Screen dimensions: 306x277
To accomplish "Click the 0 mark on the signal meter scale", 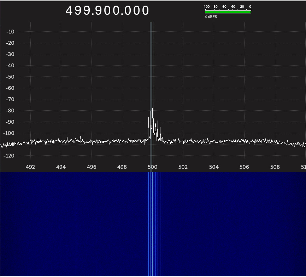I will (x=250, y=7).
